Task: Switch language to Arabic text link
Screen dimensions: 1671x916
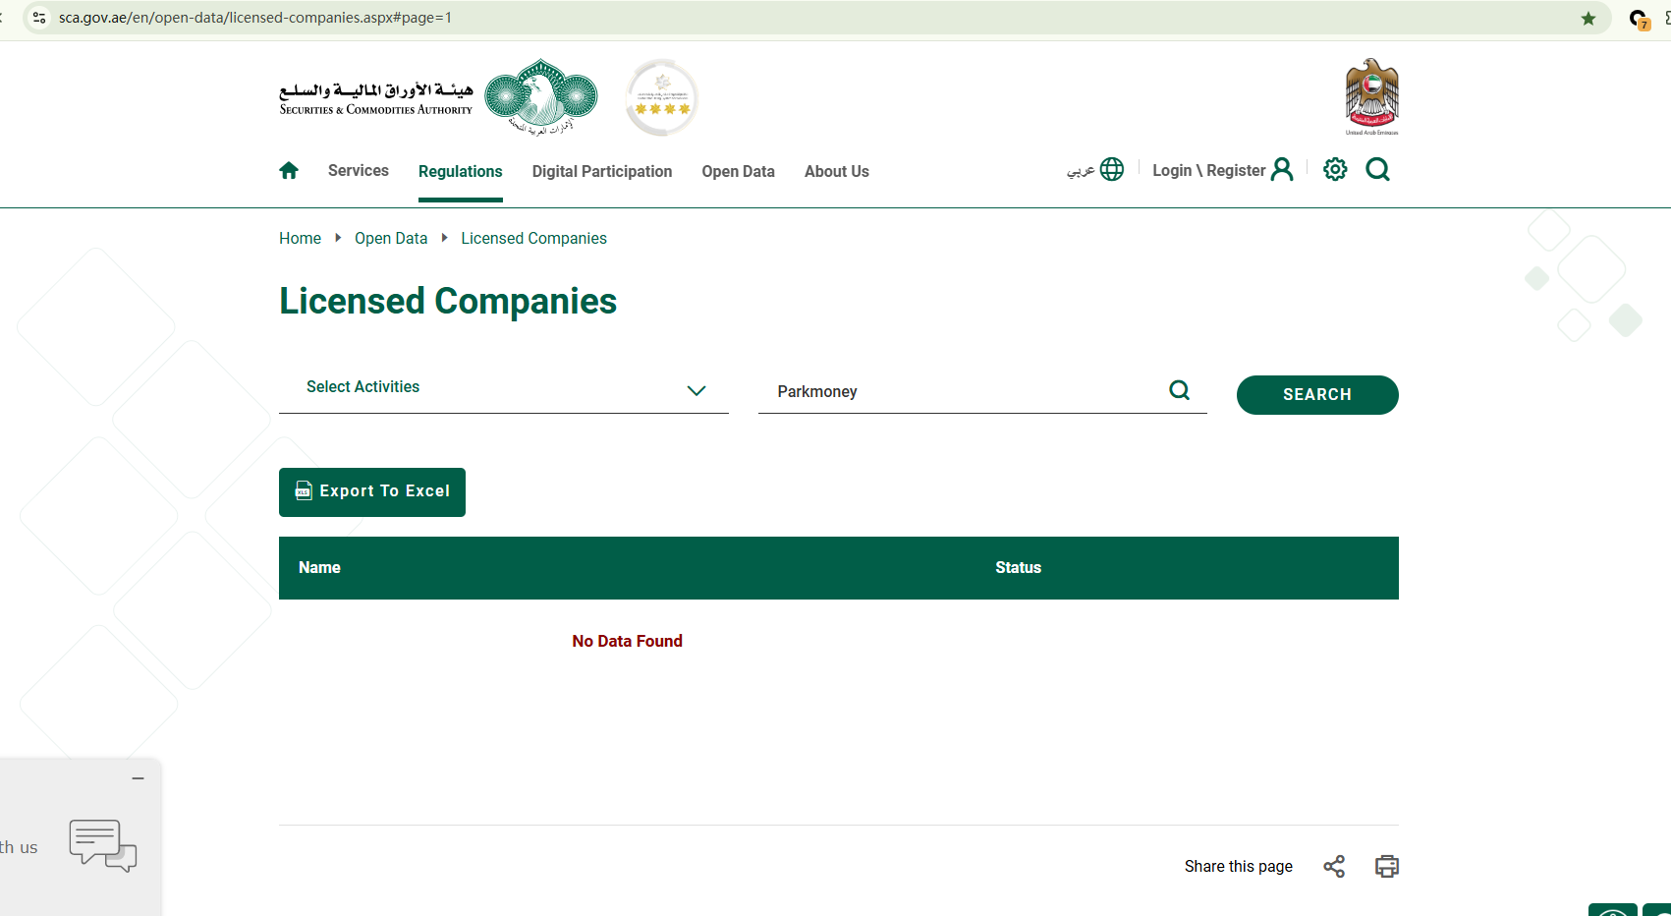Action: (x=1081, y=171)
